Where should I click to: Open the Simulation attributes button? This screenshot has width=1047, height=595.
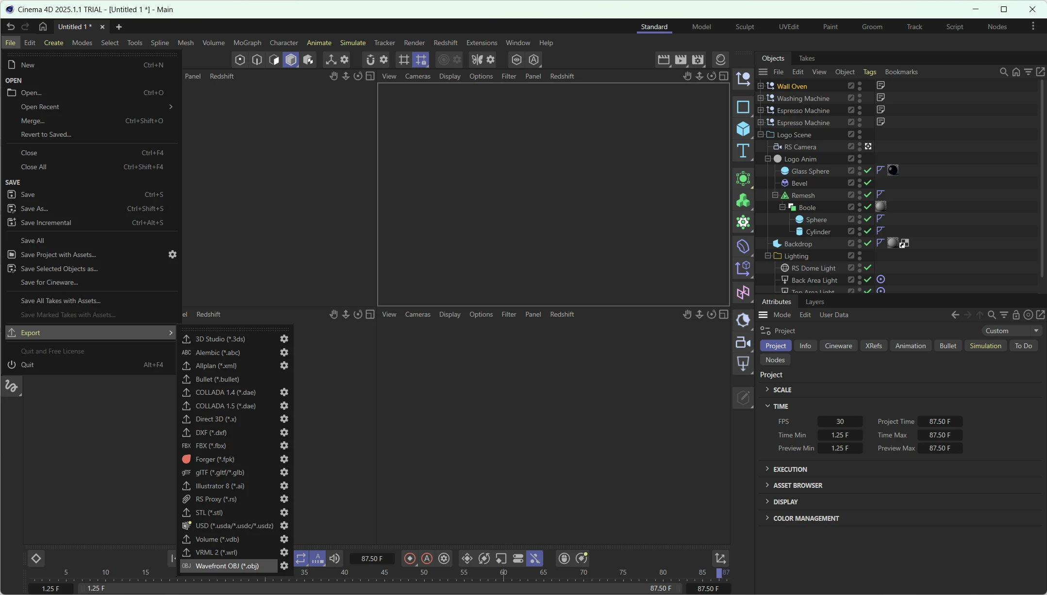pos(985,346)
